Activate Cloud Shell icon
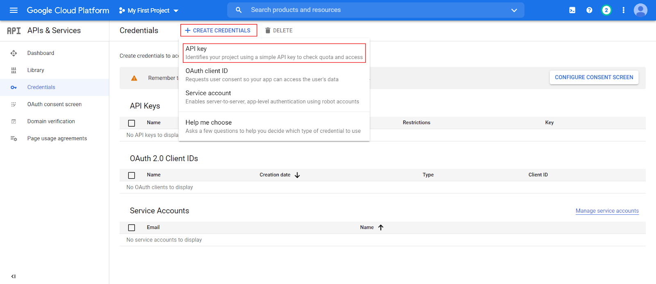 572,10
